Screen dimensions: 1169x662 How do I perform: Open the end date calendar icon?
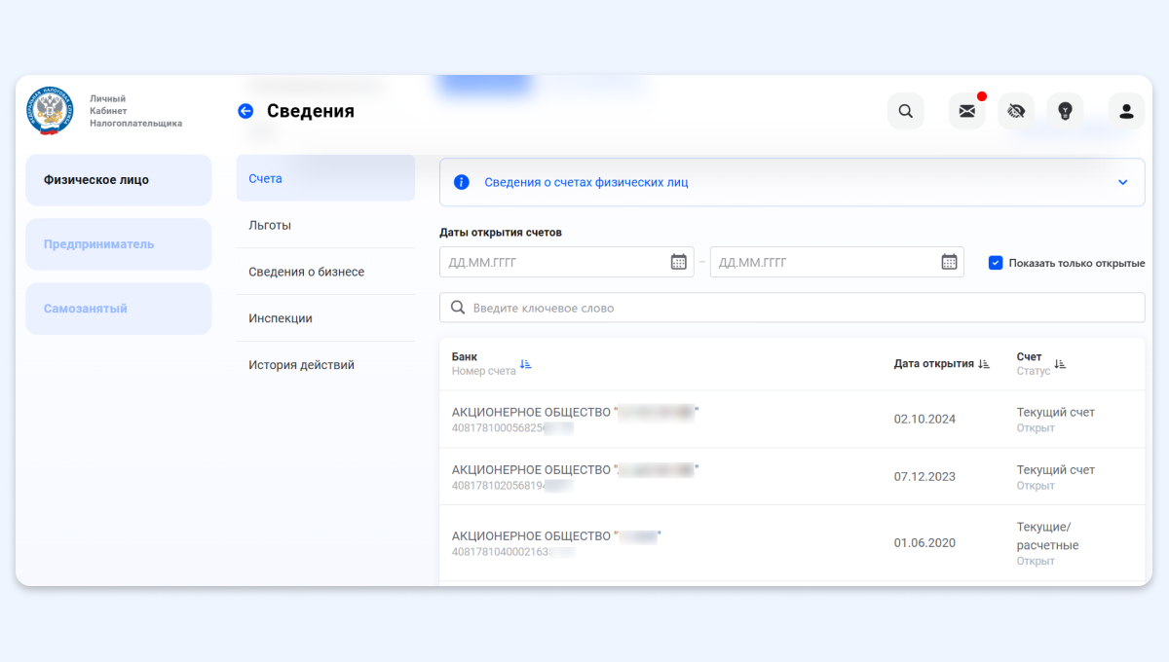click(x=949, y=262)
